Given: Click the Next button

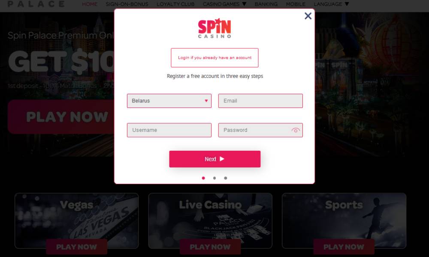Looking at the screenshot, I should coord(215,159).
